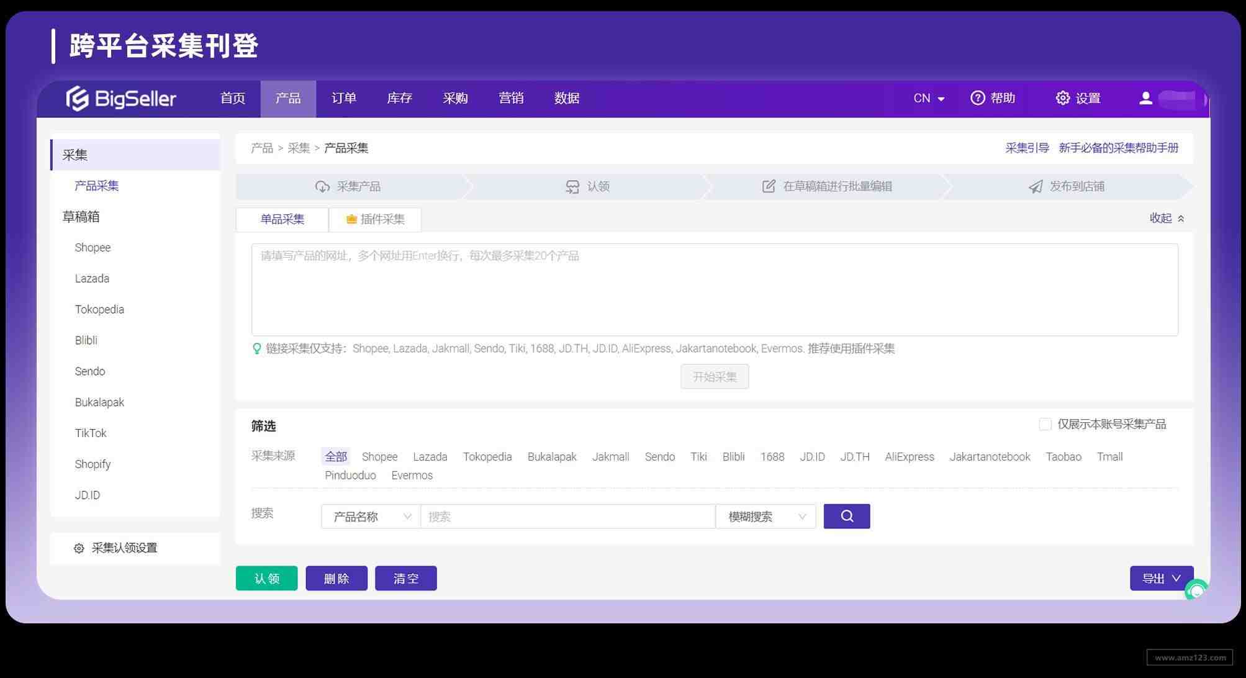Open 产品 menu in top navigation
This screenshot has width=1246, height=678.
pyautogui.click(x=288, y=98)
